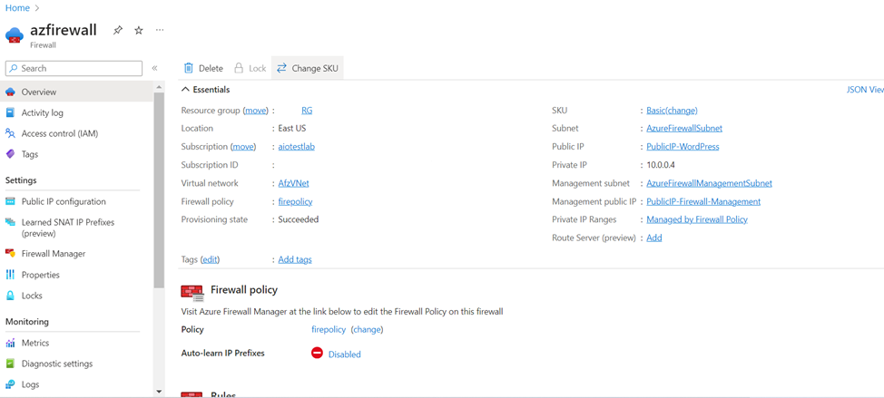The width and height of the screenshot is (884, 398).
Task: Open the more options ellipsis menu
Action: (x=160, y=30)
